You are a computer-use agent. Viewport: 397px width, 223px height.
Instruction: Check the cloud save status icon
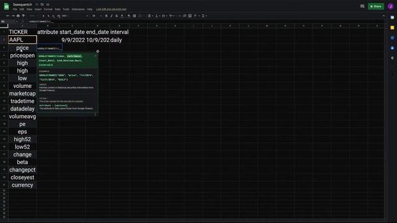coord(48,4)
